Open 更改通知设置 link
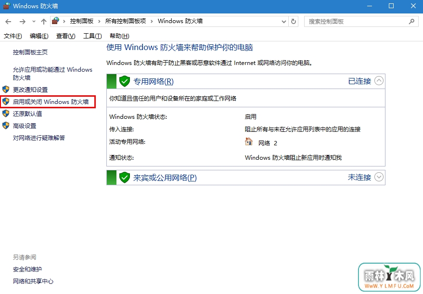The image size is (423, 294). pos(30,89)
